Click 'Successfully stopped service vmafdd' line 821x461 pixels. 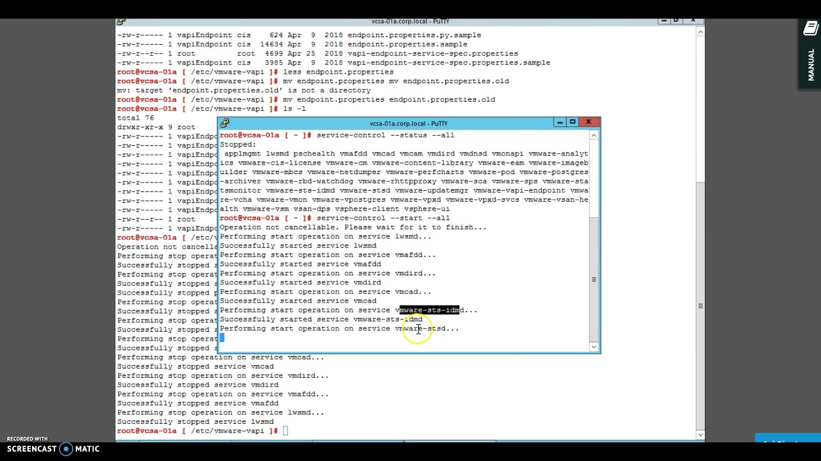tap(198, 403)
